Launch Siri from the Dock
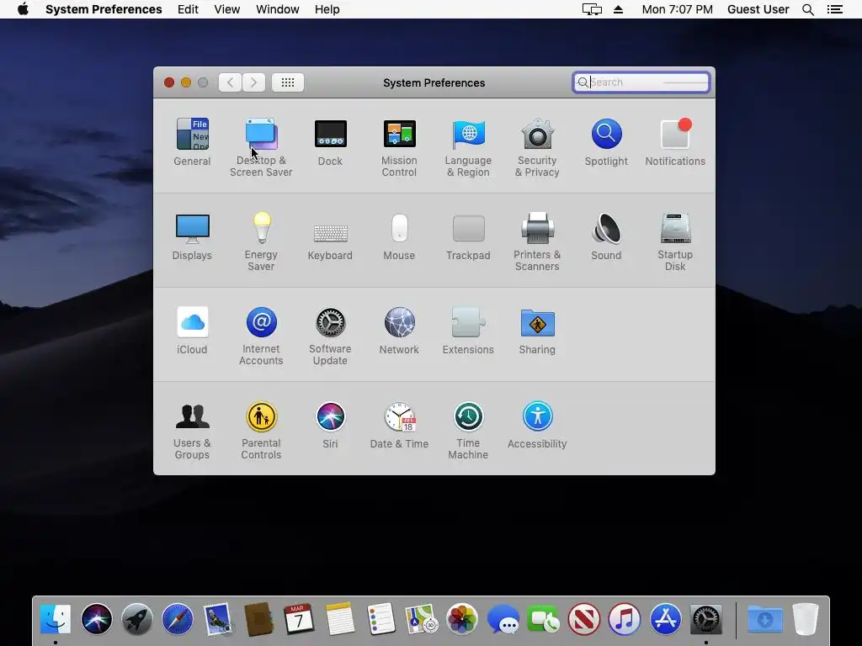 (96, 619)
